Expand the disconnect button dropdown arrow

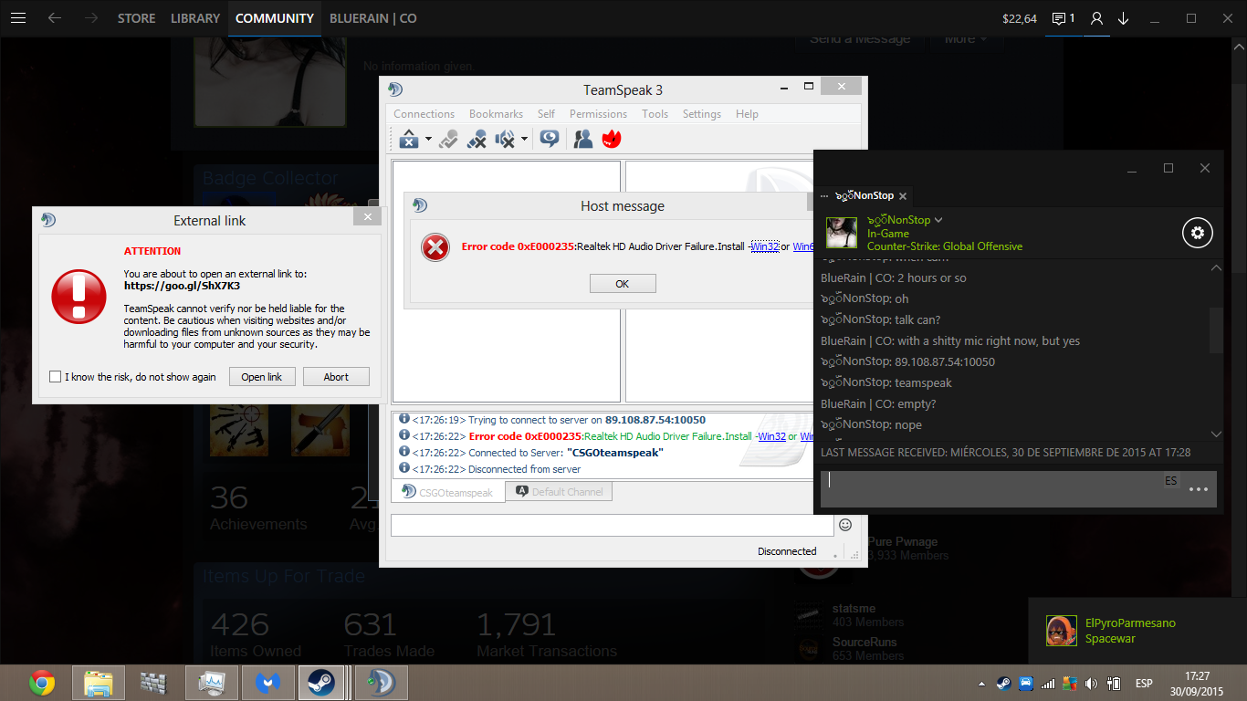(x=428, y=140)
